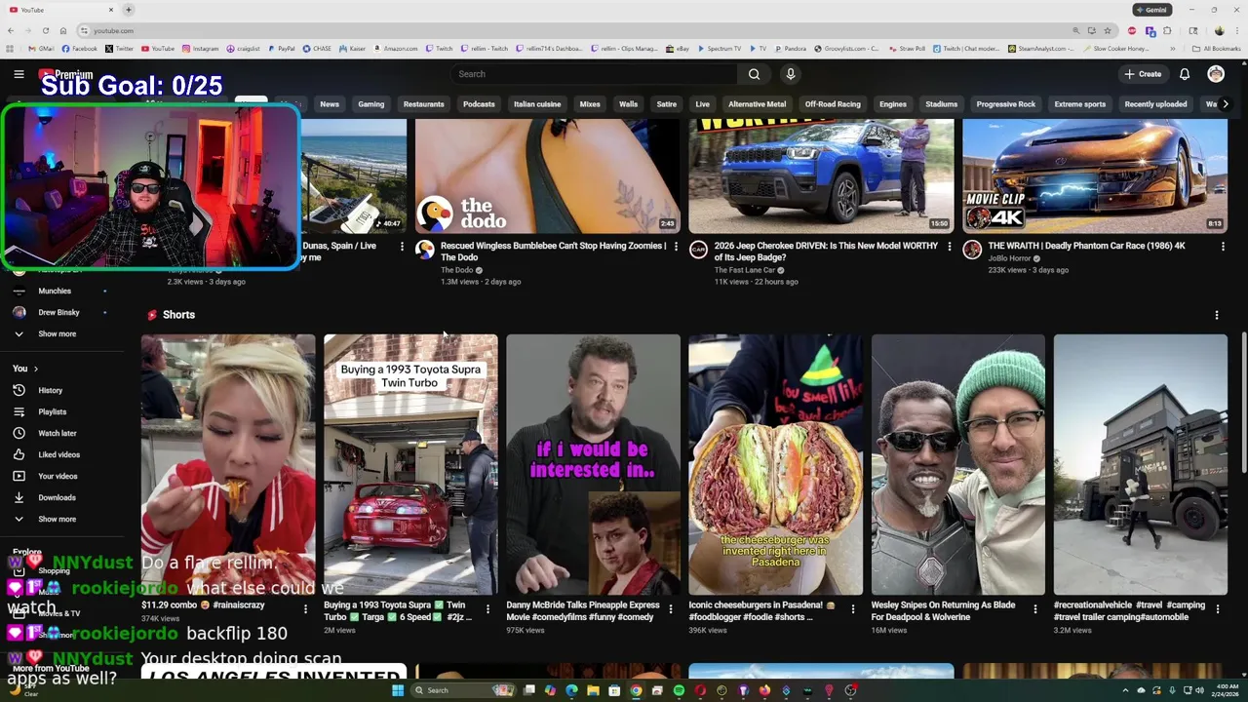Open the Wesley Snipes and Ryan Reynolds short

(958, 465)
